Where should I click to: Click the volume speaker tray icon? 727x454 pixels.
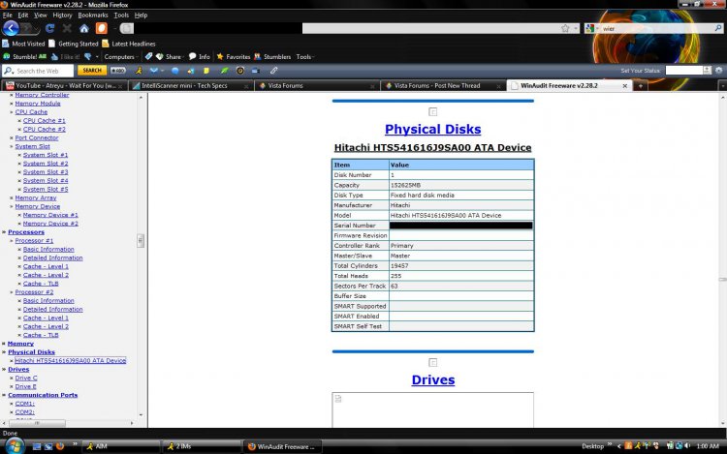click(x=687, y=446)
